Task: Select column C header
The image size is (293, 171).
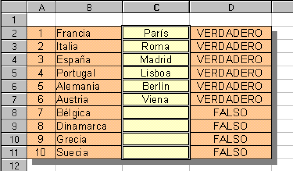Action: (156, 7)
